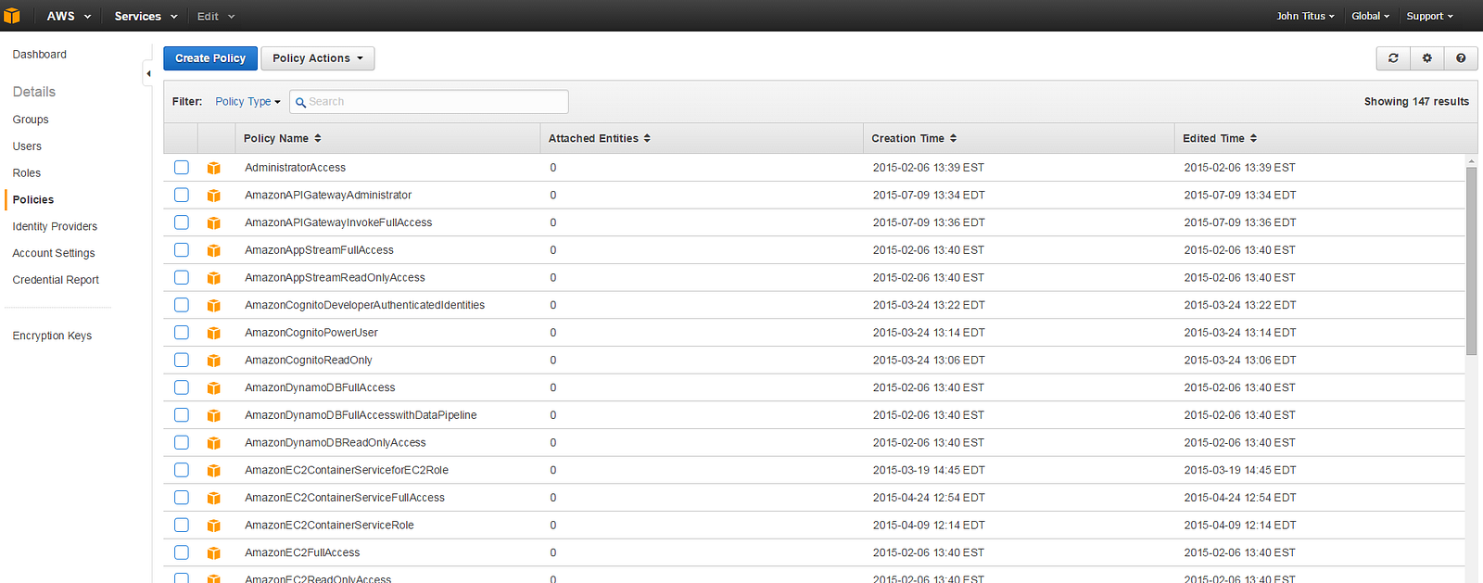Screen dimensions: 1483x583
Task: Open the AmazonEC2FullAccess policy name
Action: [302, 552]
